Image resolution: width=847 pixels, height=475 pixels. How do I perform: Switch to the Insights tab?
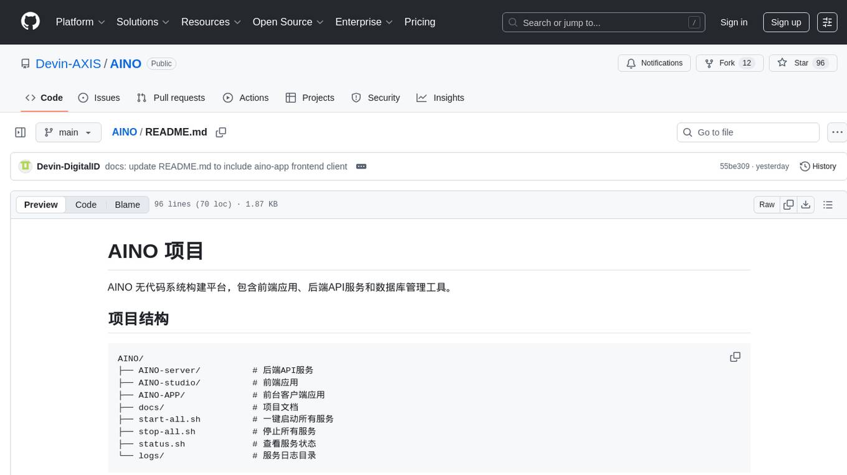coord(440,98)
